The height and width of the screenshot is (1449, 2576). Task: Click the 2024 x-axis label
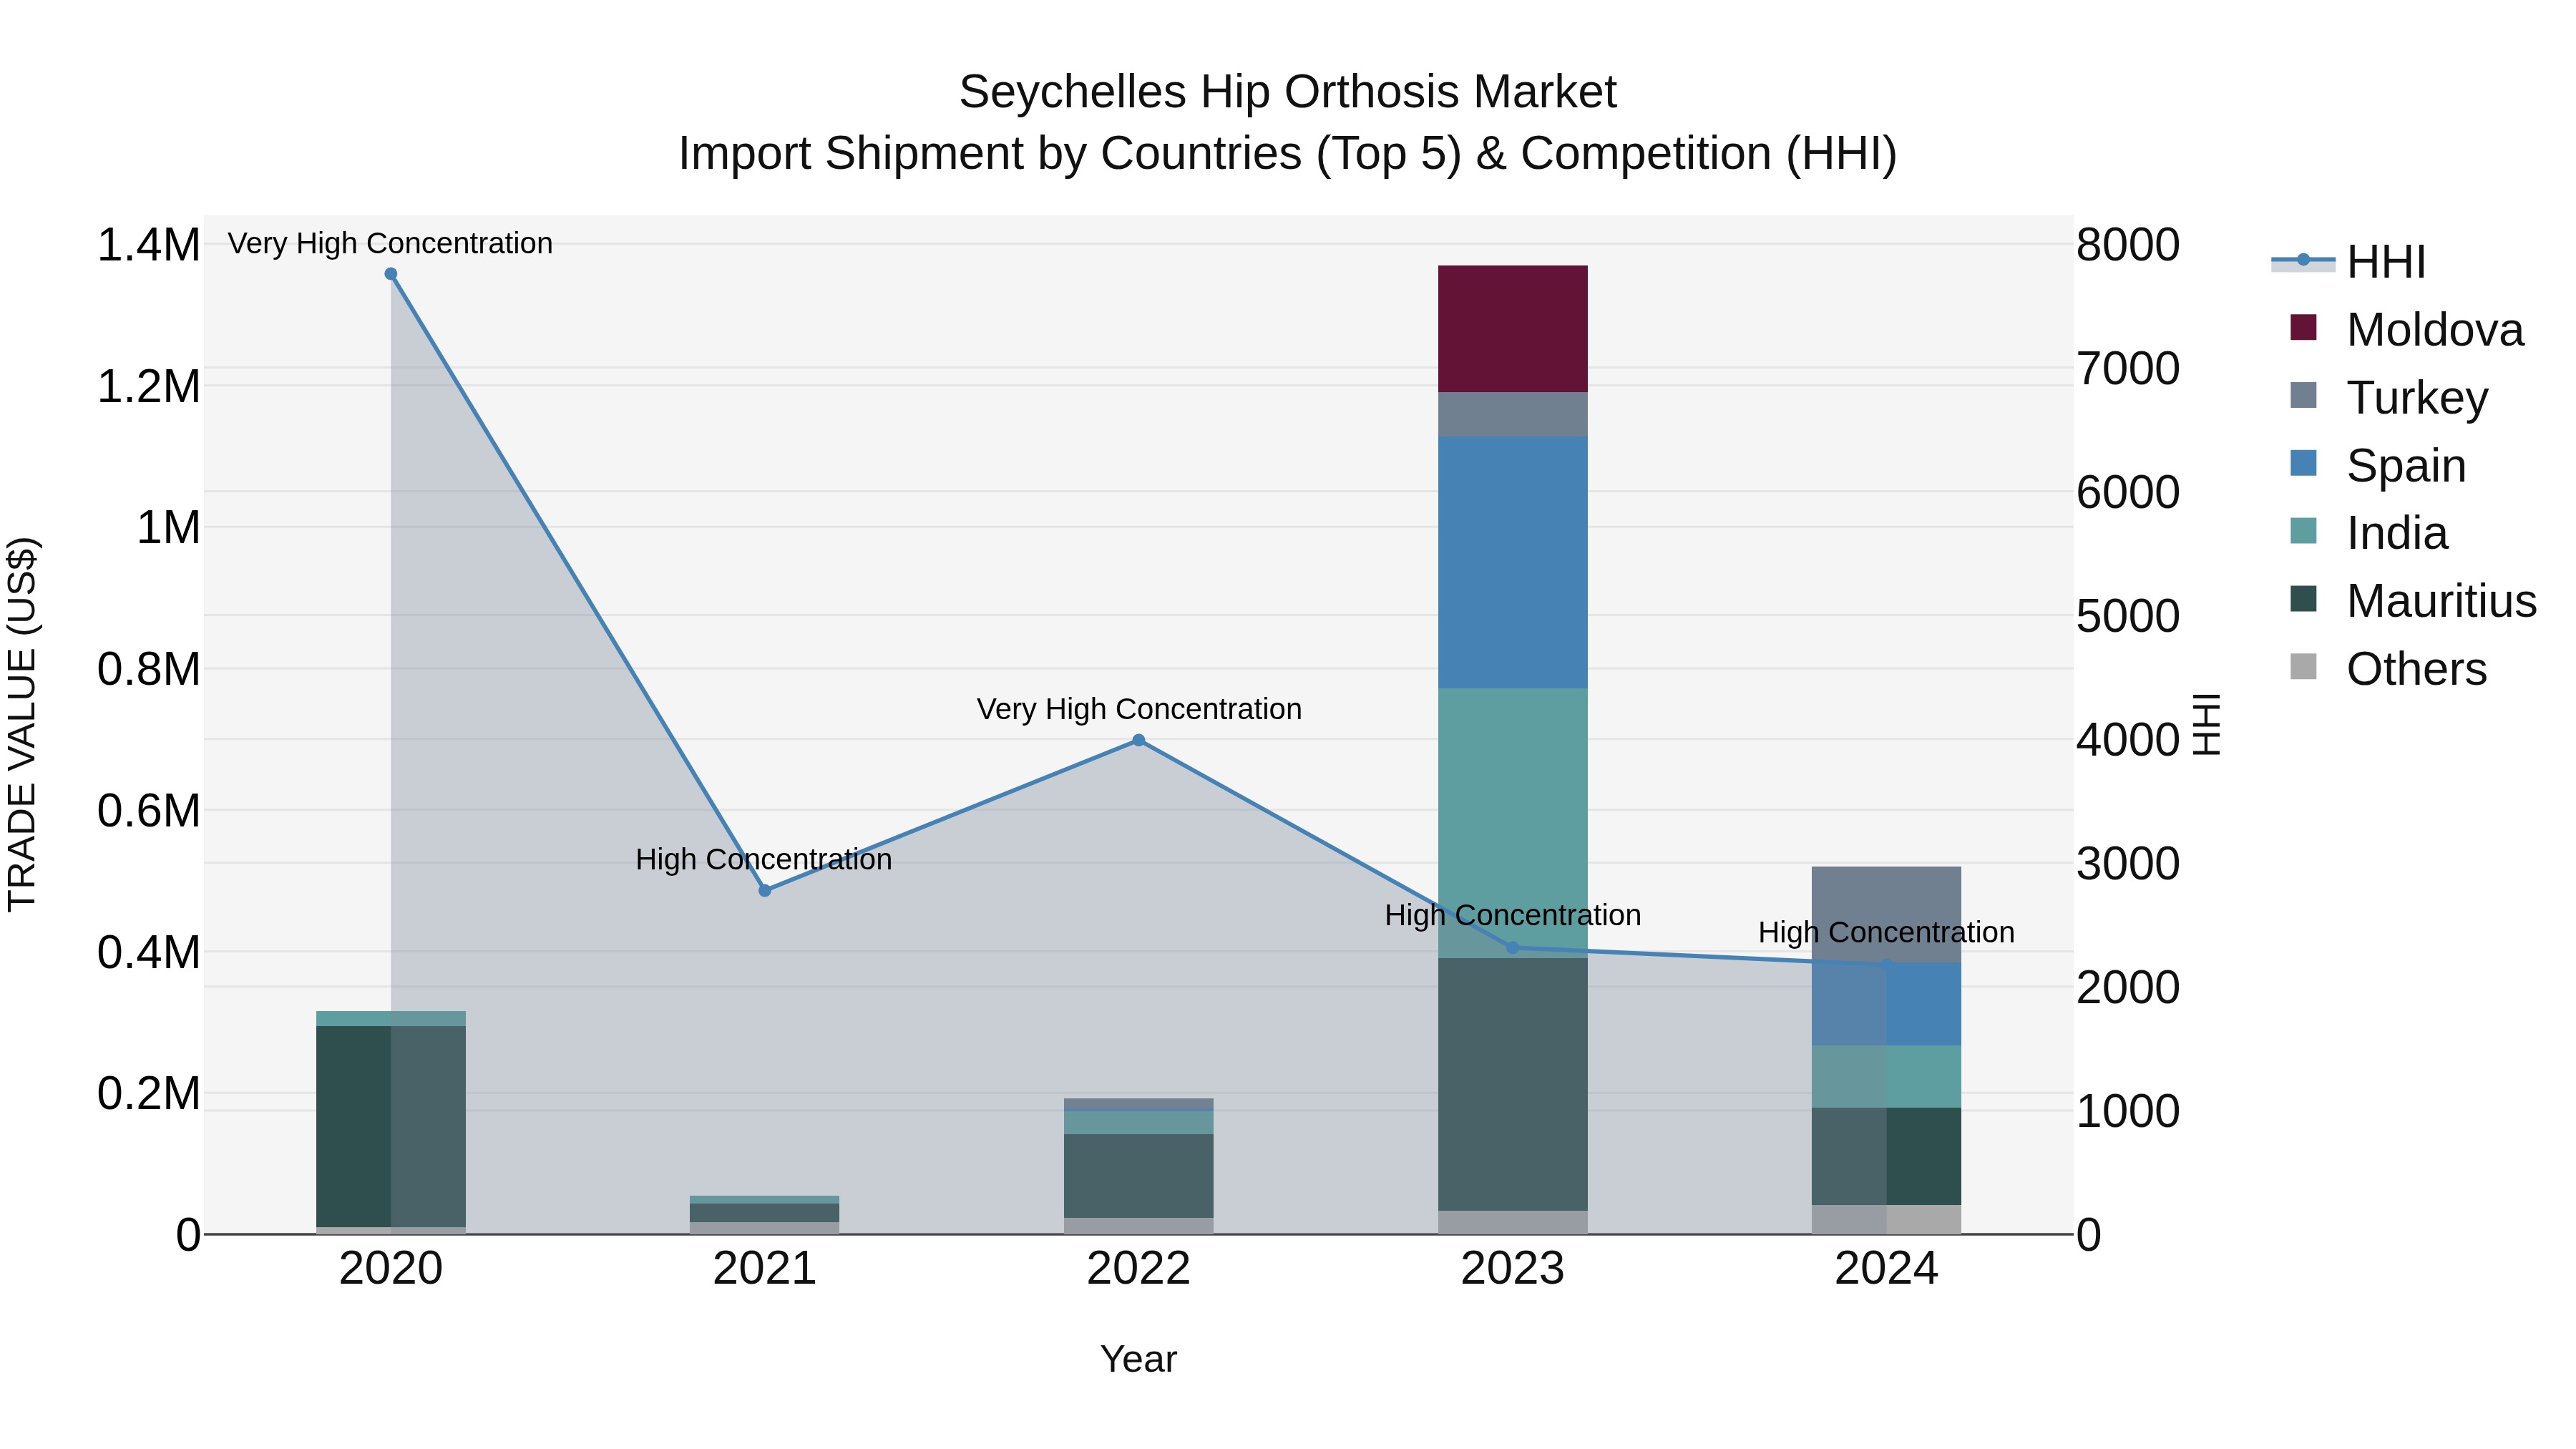pos(1886,1269)
